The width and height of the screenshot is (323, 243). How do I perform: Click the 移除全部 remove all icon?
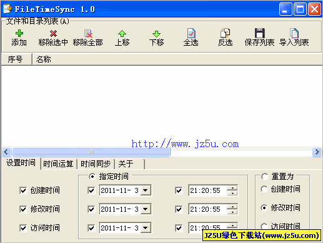point(88,33)
